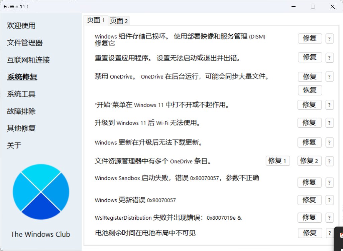This screenshot has height=251, width=343.
Task: Open the 故障排除 section
Action: tap(21, 111)
